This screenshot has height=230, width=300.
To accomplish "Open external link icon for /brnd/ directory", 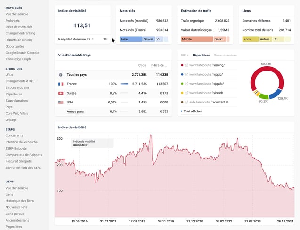I will click(x=186, y=93).
